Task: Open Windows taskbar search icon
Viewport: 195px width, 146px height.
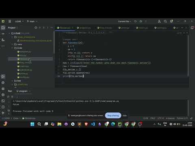Action: pyautogui.click(x=39, y=124)
